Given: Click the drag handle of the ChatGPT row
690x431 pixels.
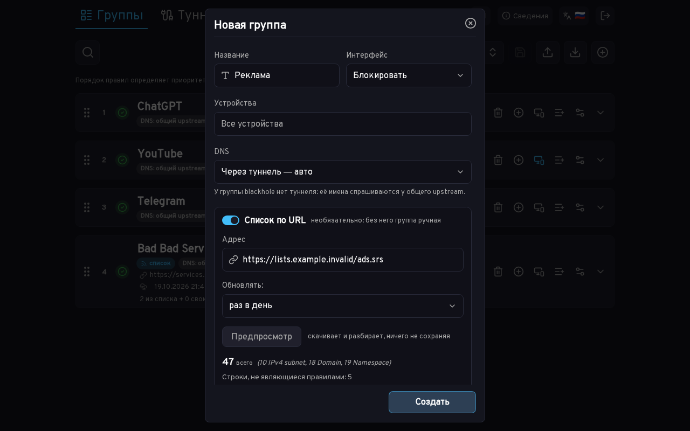Looking at the screenshot, I should pyautogui.click(x=87, y=113).
